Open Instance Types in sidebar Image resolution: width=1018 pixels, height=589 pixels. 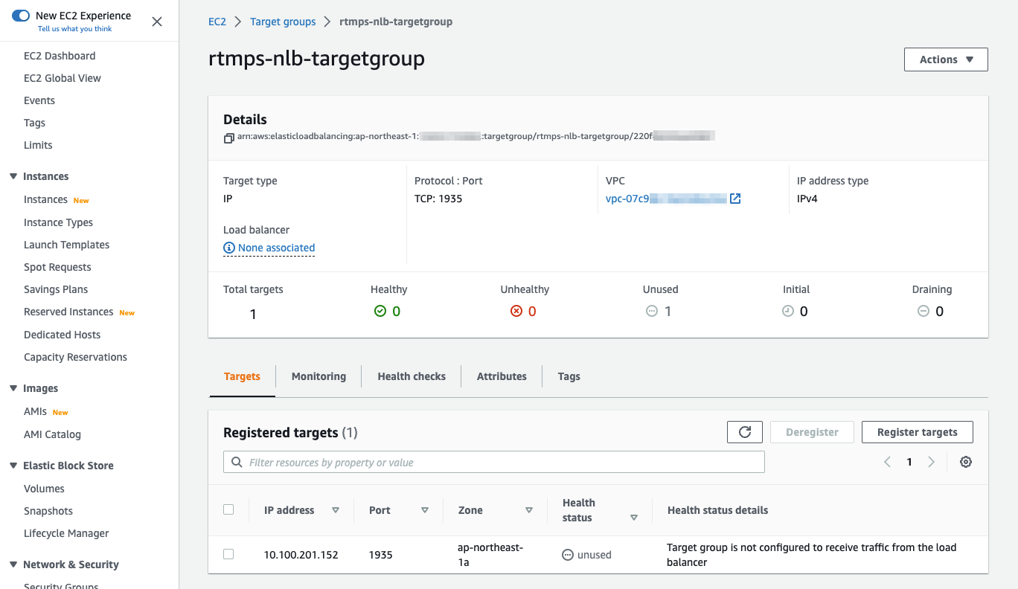(58, 222)
